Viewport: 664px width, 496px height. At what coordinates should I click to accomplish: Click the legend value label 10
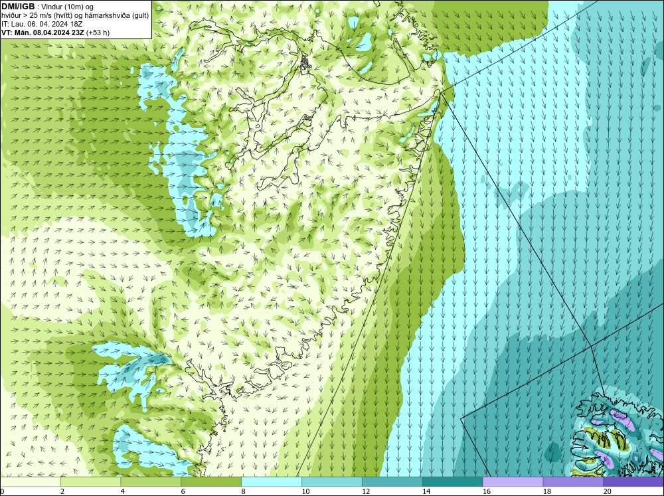click(305, 491)
